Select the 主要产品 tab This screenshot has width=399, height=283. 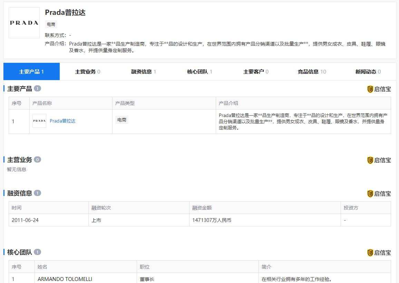point(31,72)
